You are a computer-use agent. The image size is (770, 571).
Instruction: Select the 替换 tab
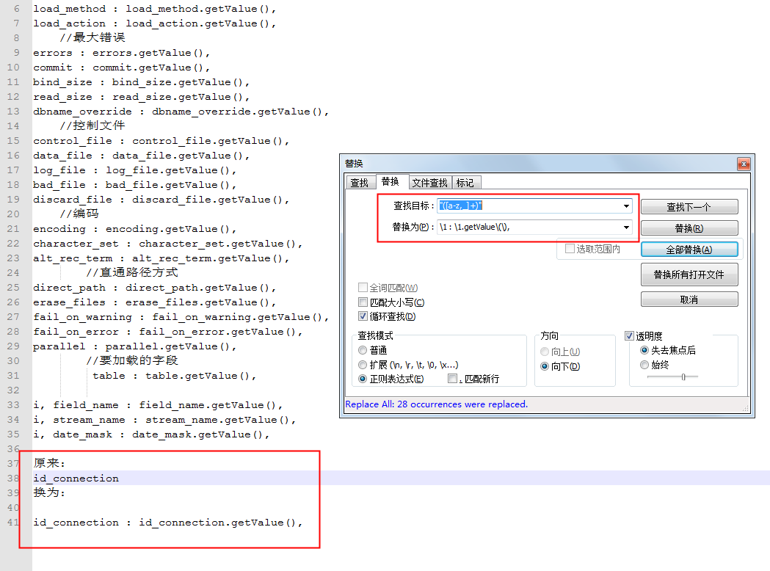391,182
